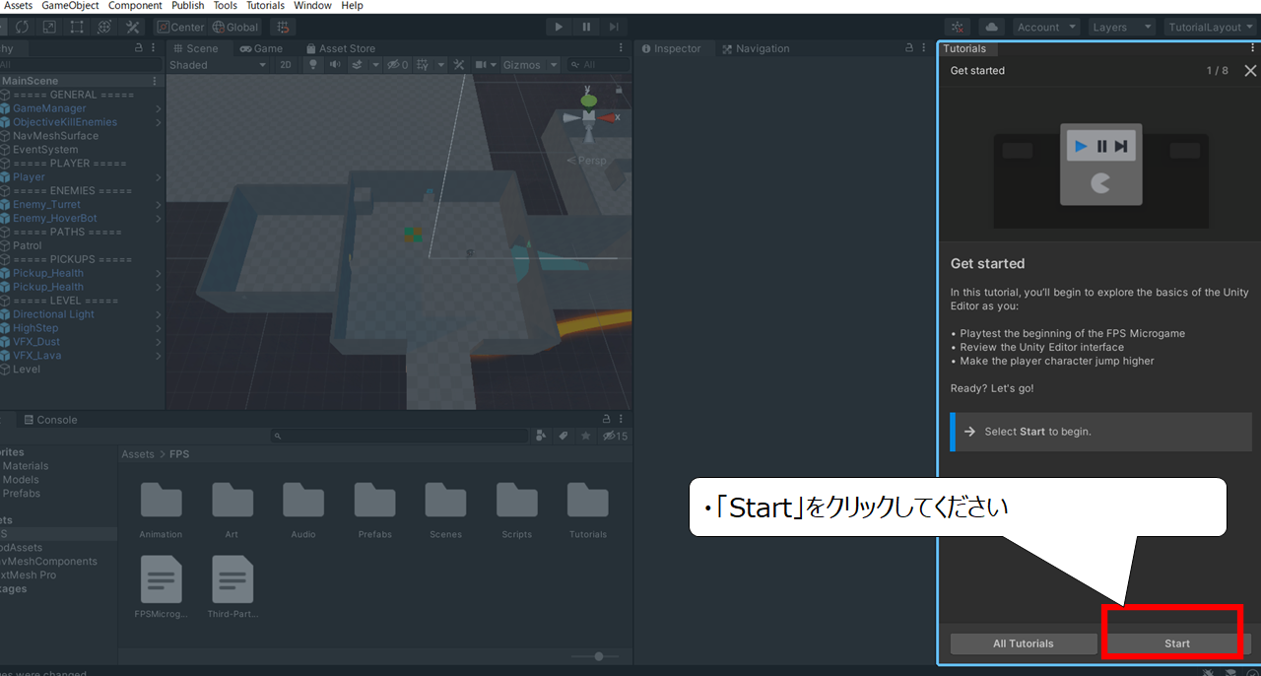Select the Rotate tool in toolbar
Viewport: 1261px width, 676px height.
(x=22, y=27)
